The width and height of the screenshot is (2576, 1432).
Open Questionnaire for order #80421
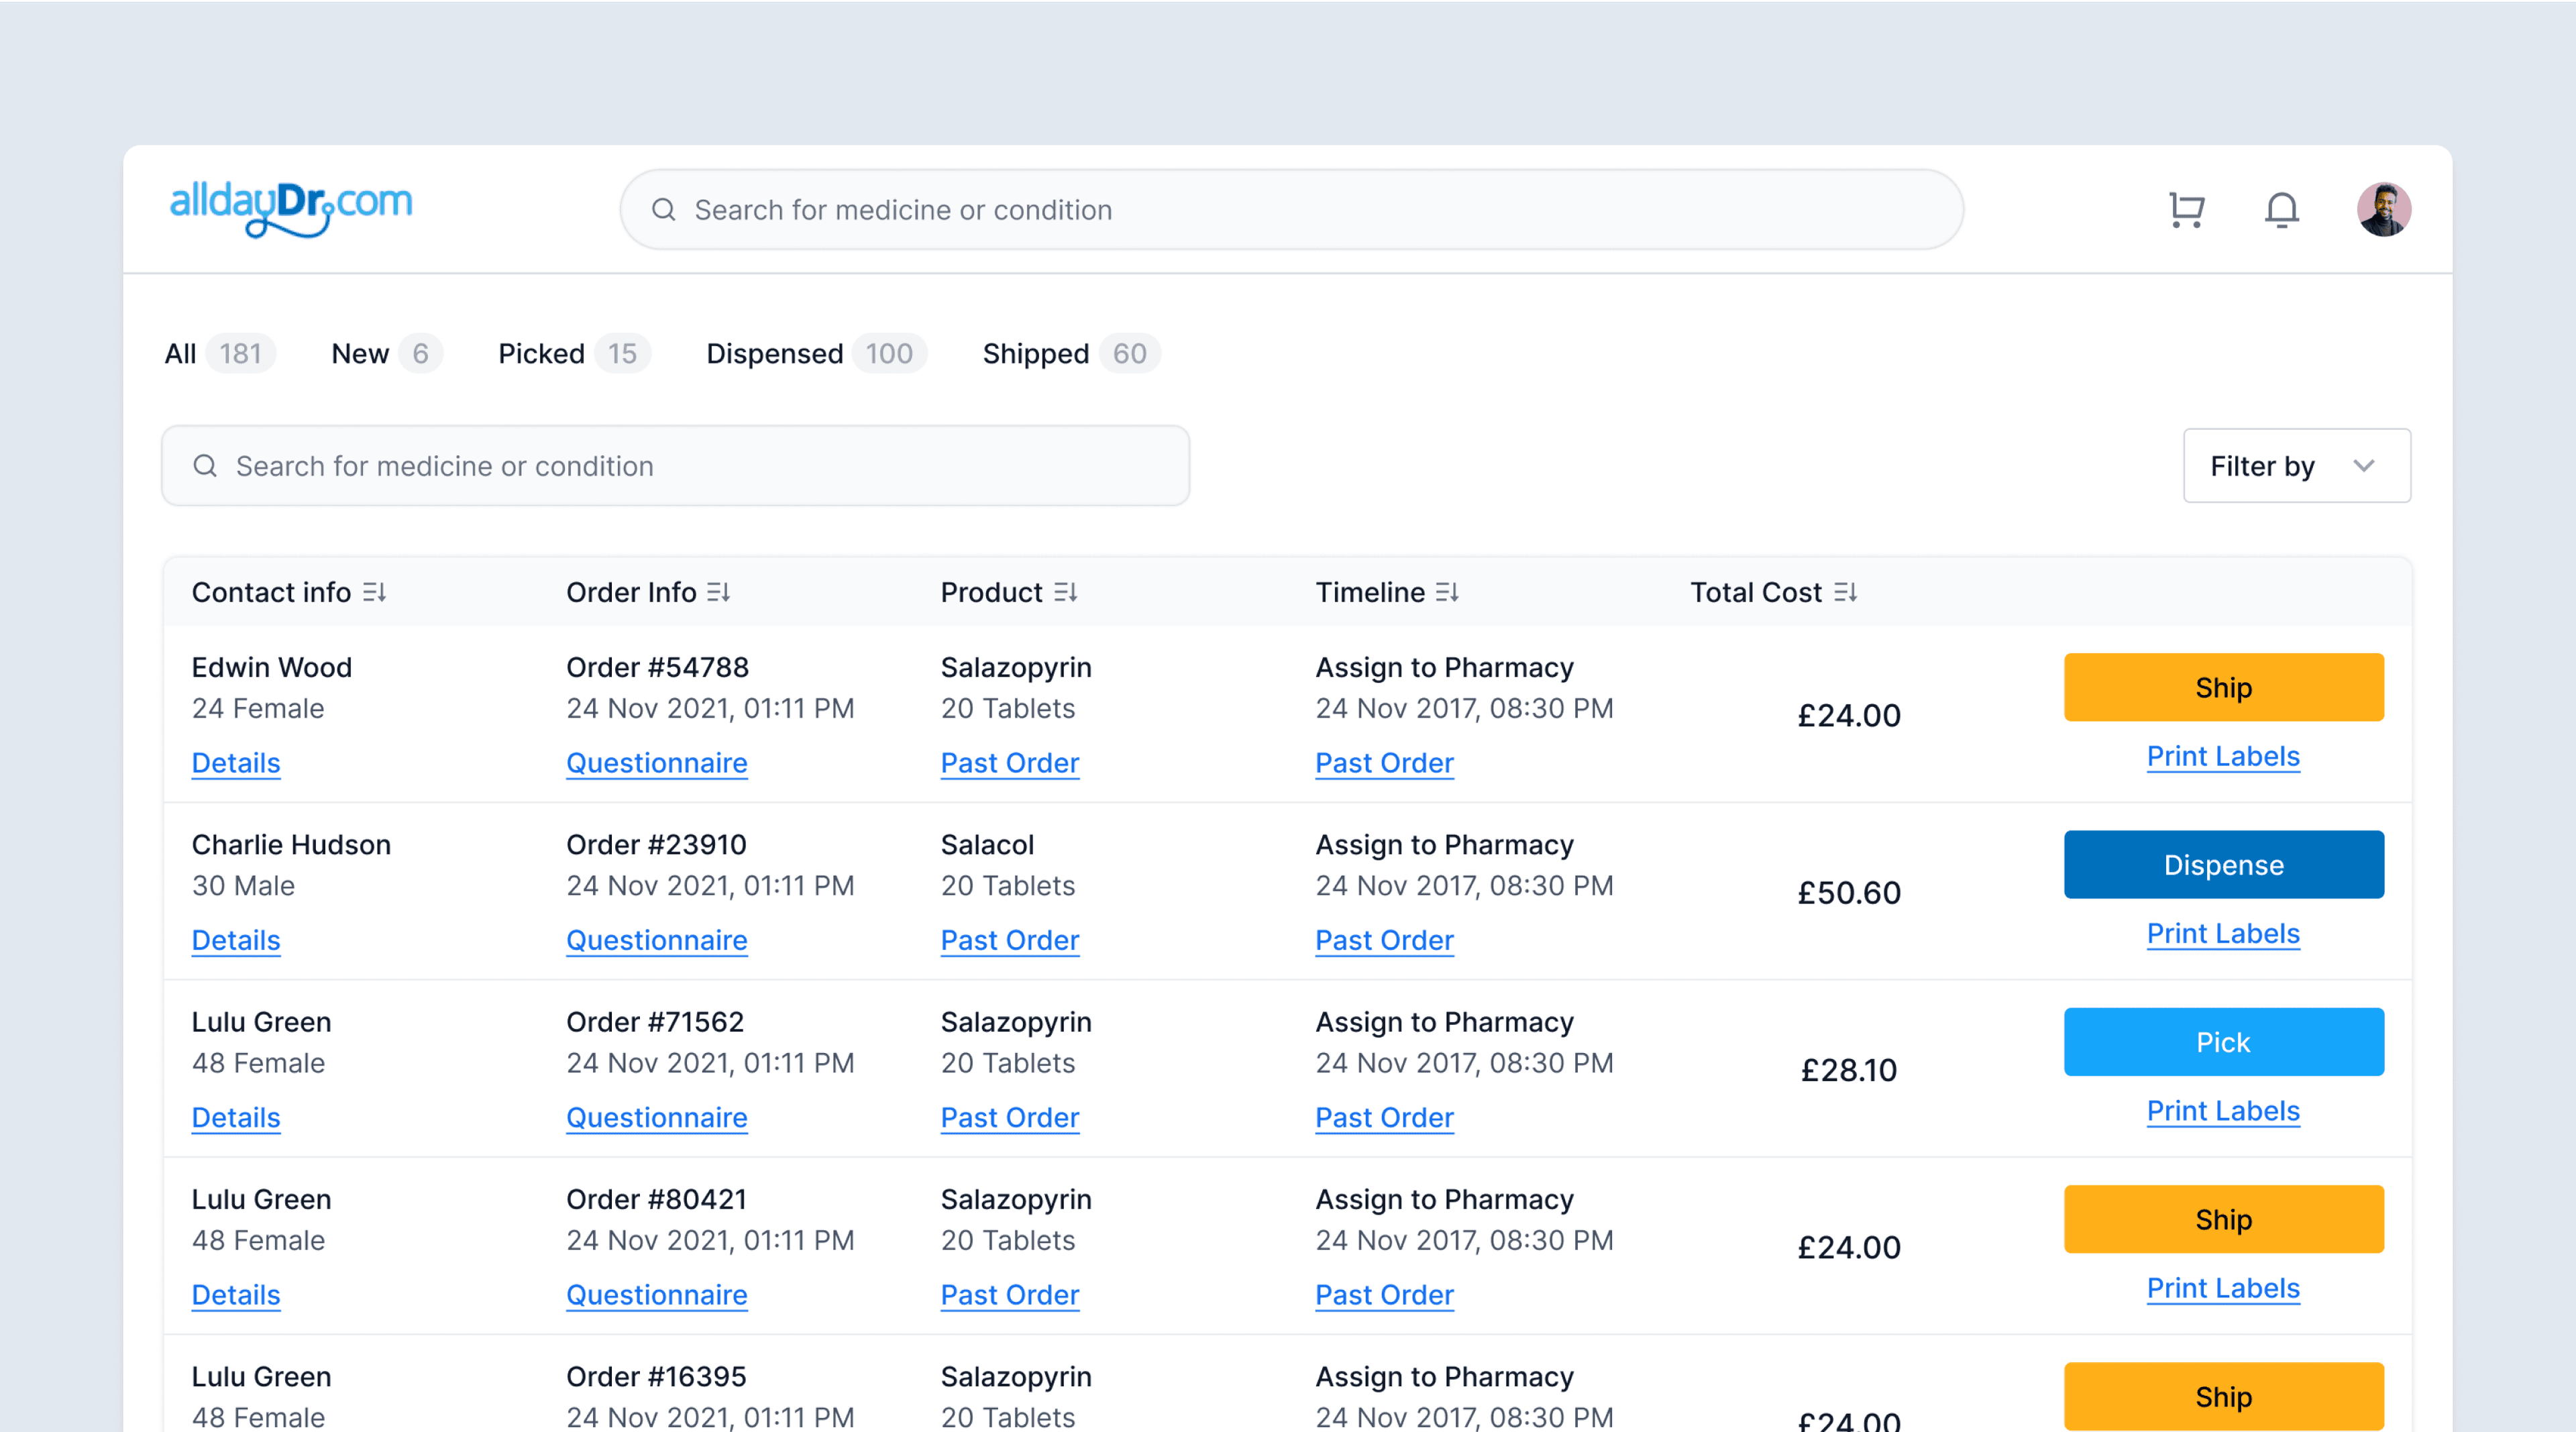click(657, 1295)
